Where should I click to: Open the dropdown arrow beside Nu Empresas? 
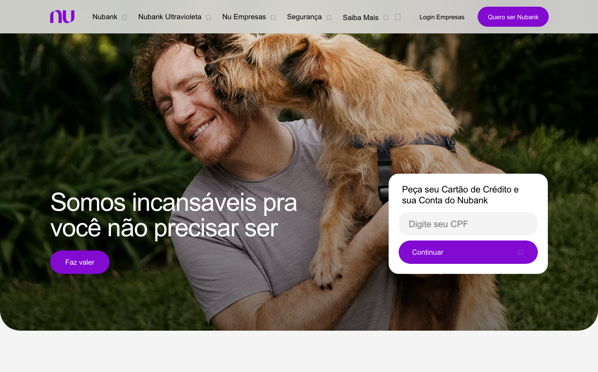point(273,18)
